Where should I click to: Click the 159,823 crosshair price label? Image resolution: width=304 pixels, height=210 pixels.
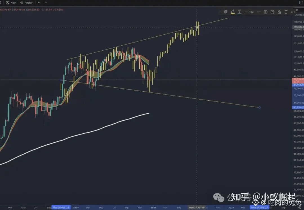tap(298, 27)
